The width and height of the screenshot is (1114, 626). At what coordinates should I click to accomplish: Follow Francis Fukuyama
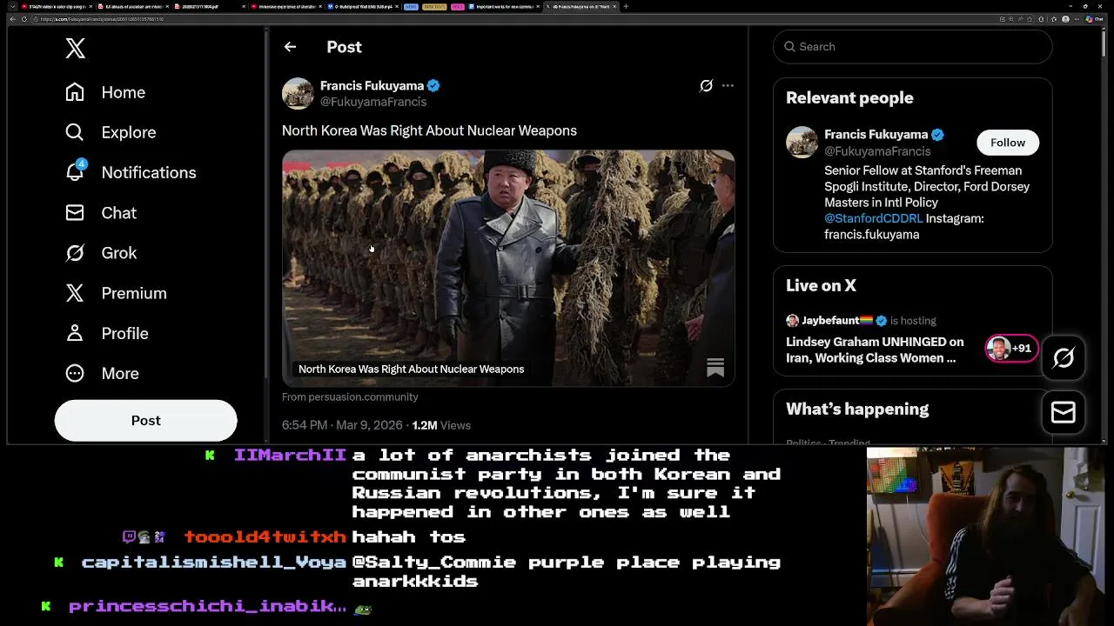(x=1008, y=143)
